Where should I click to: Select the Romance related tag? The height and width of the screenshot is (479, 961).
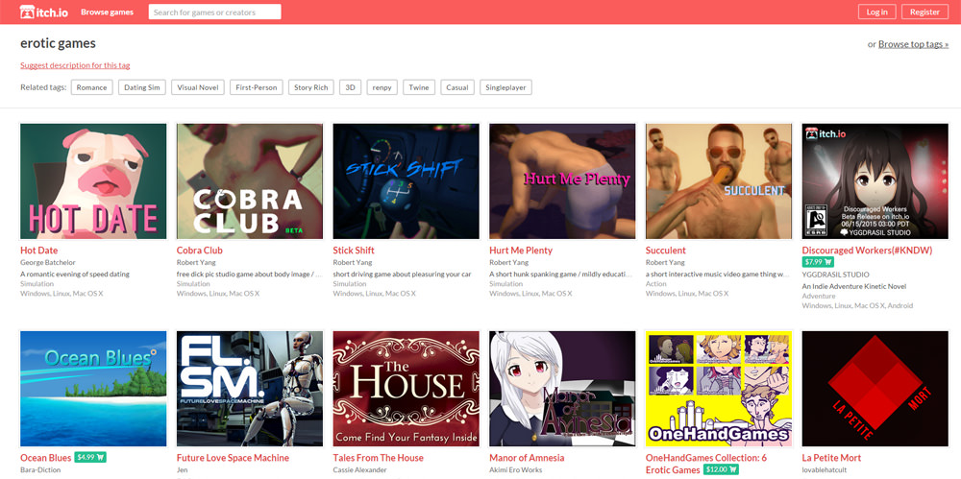click(92, 87)
